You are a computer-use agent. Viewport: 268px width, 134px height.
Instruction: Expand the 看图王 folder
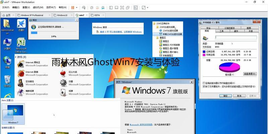pos(161,38)
